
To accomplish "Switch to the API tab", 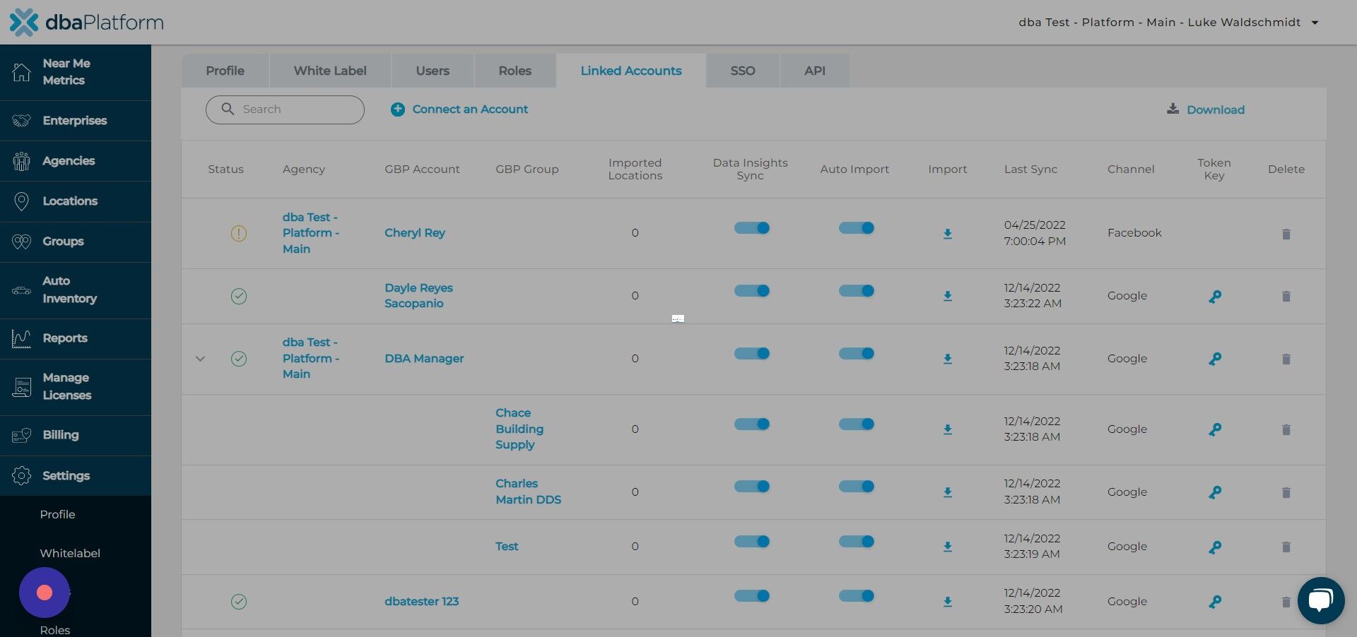I will [x=815, y=71].
